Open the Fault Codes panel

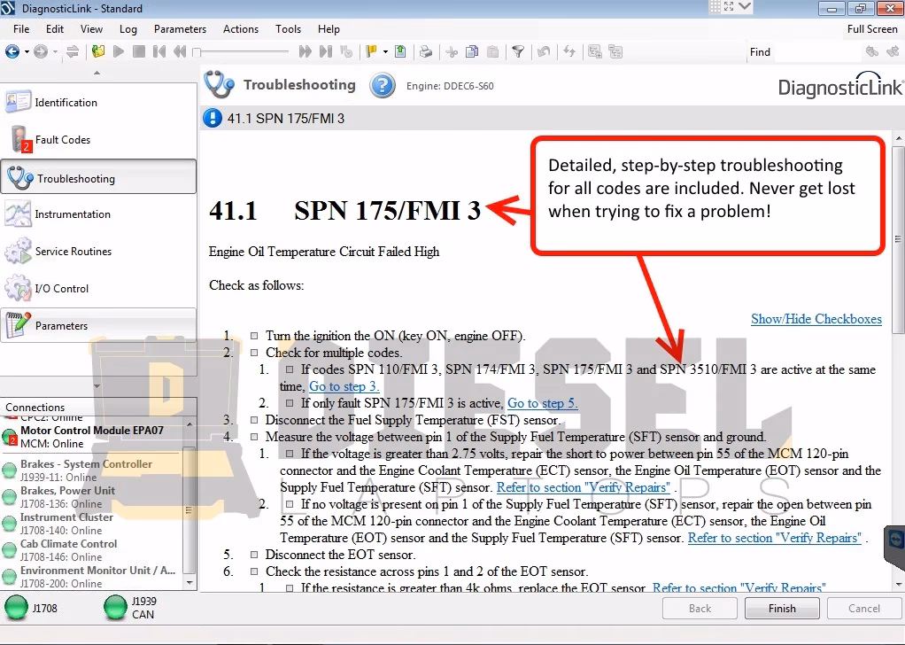click(62, 140)
